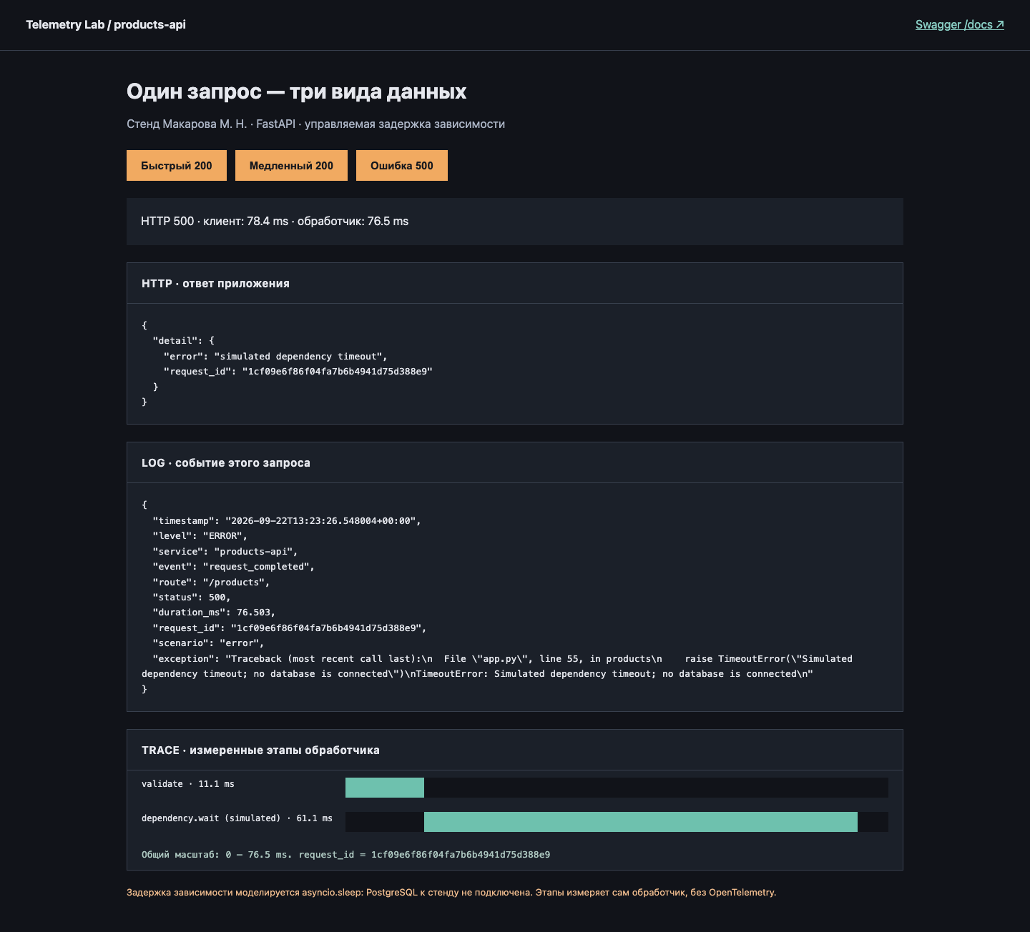Click the orange footer note about asyncio.sleep
The height and width of the screenshot is (932, 1030).
coord(451,893)
